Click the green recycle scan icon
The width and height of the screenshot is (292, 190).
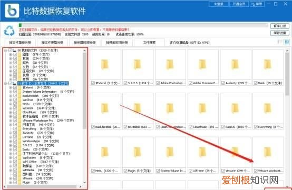coord(9,31)
